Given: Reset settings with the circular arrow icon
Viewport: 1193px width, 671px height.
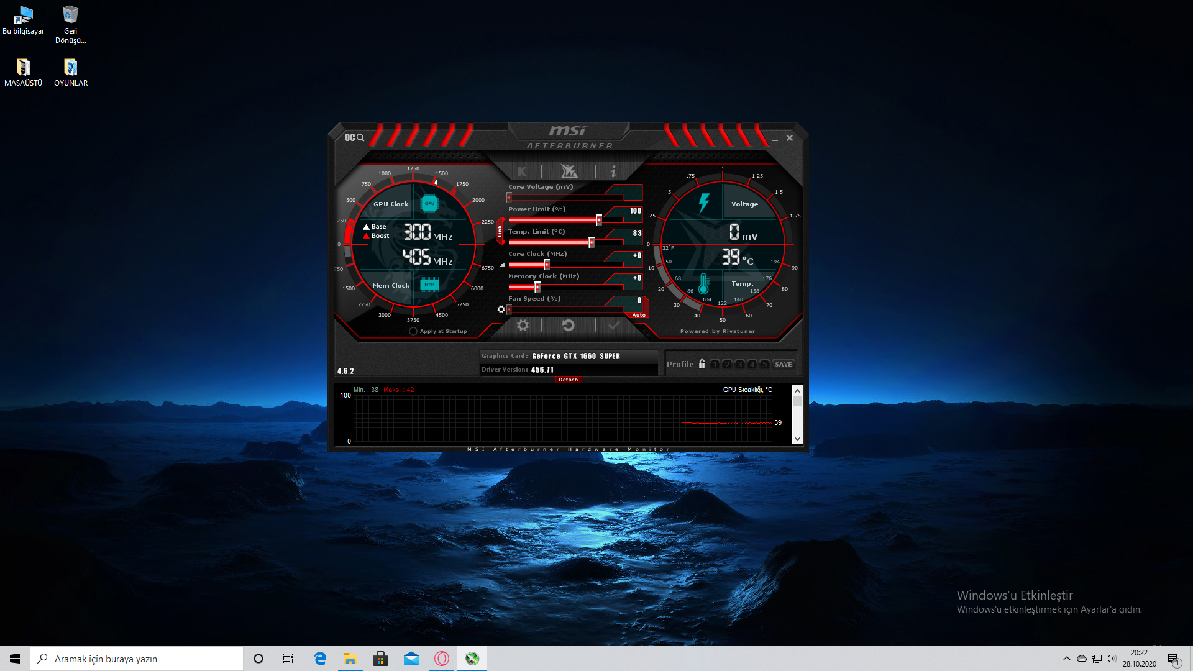Looking at the screenshot, I should click(568, 325).
